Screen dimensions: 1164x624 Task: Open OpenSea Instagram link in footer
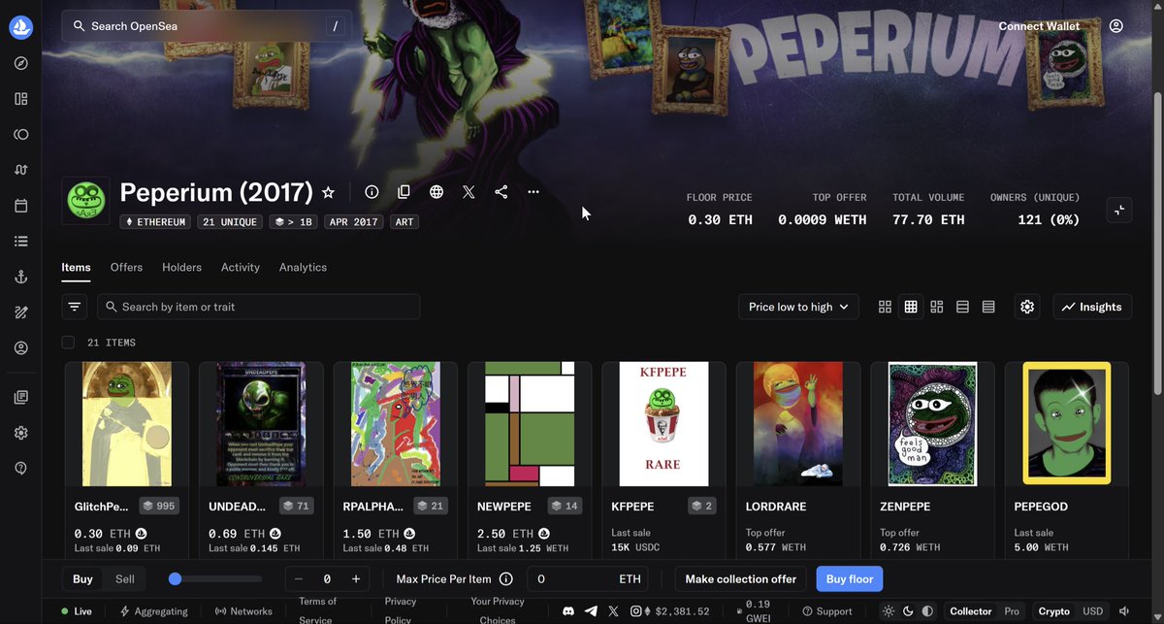[637, 611]
